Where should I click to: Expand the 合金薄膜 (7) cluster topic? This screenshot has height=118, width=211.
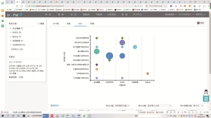(11, 28)
